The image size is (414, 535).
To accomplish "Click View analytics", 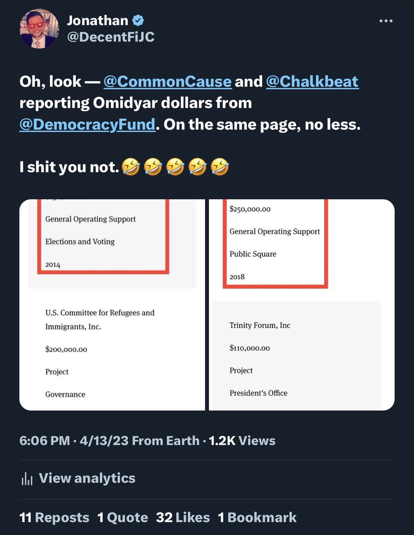I will point(87,478).
